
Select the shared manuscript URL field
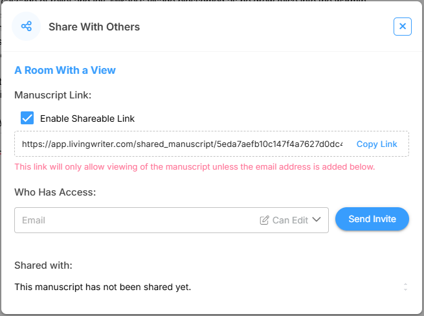tap(182, 144)
